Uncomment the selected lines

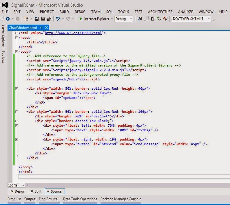(165, 19)
